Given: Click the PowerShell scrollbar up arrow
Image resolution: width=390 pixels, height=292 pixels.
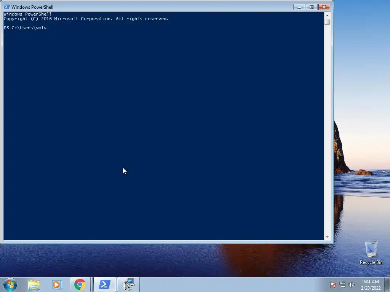Looking at the screenshot, I should coord(327,15).
